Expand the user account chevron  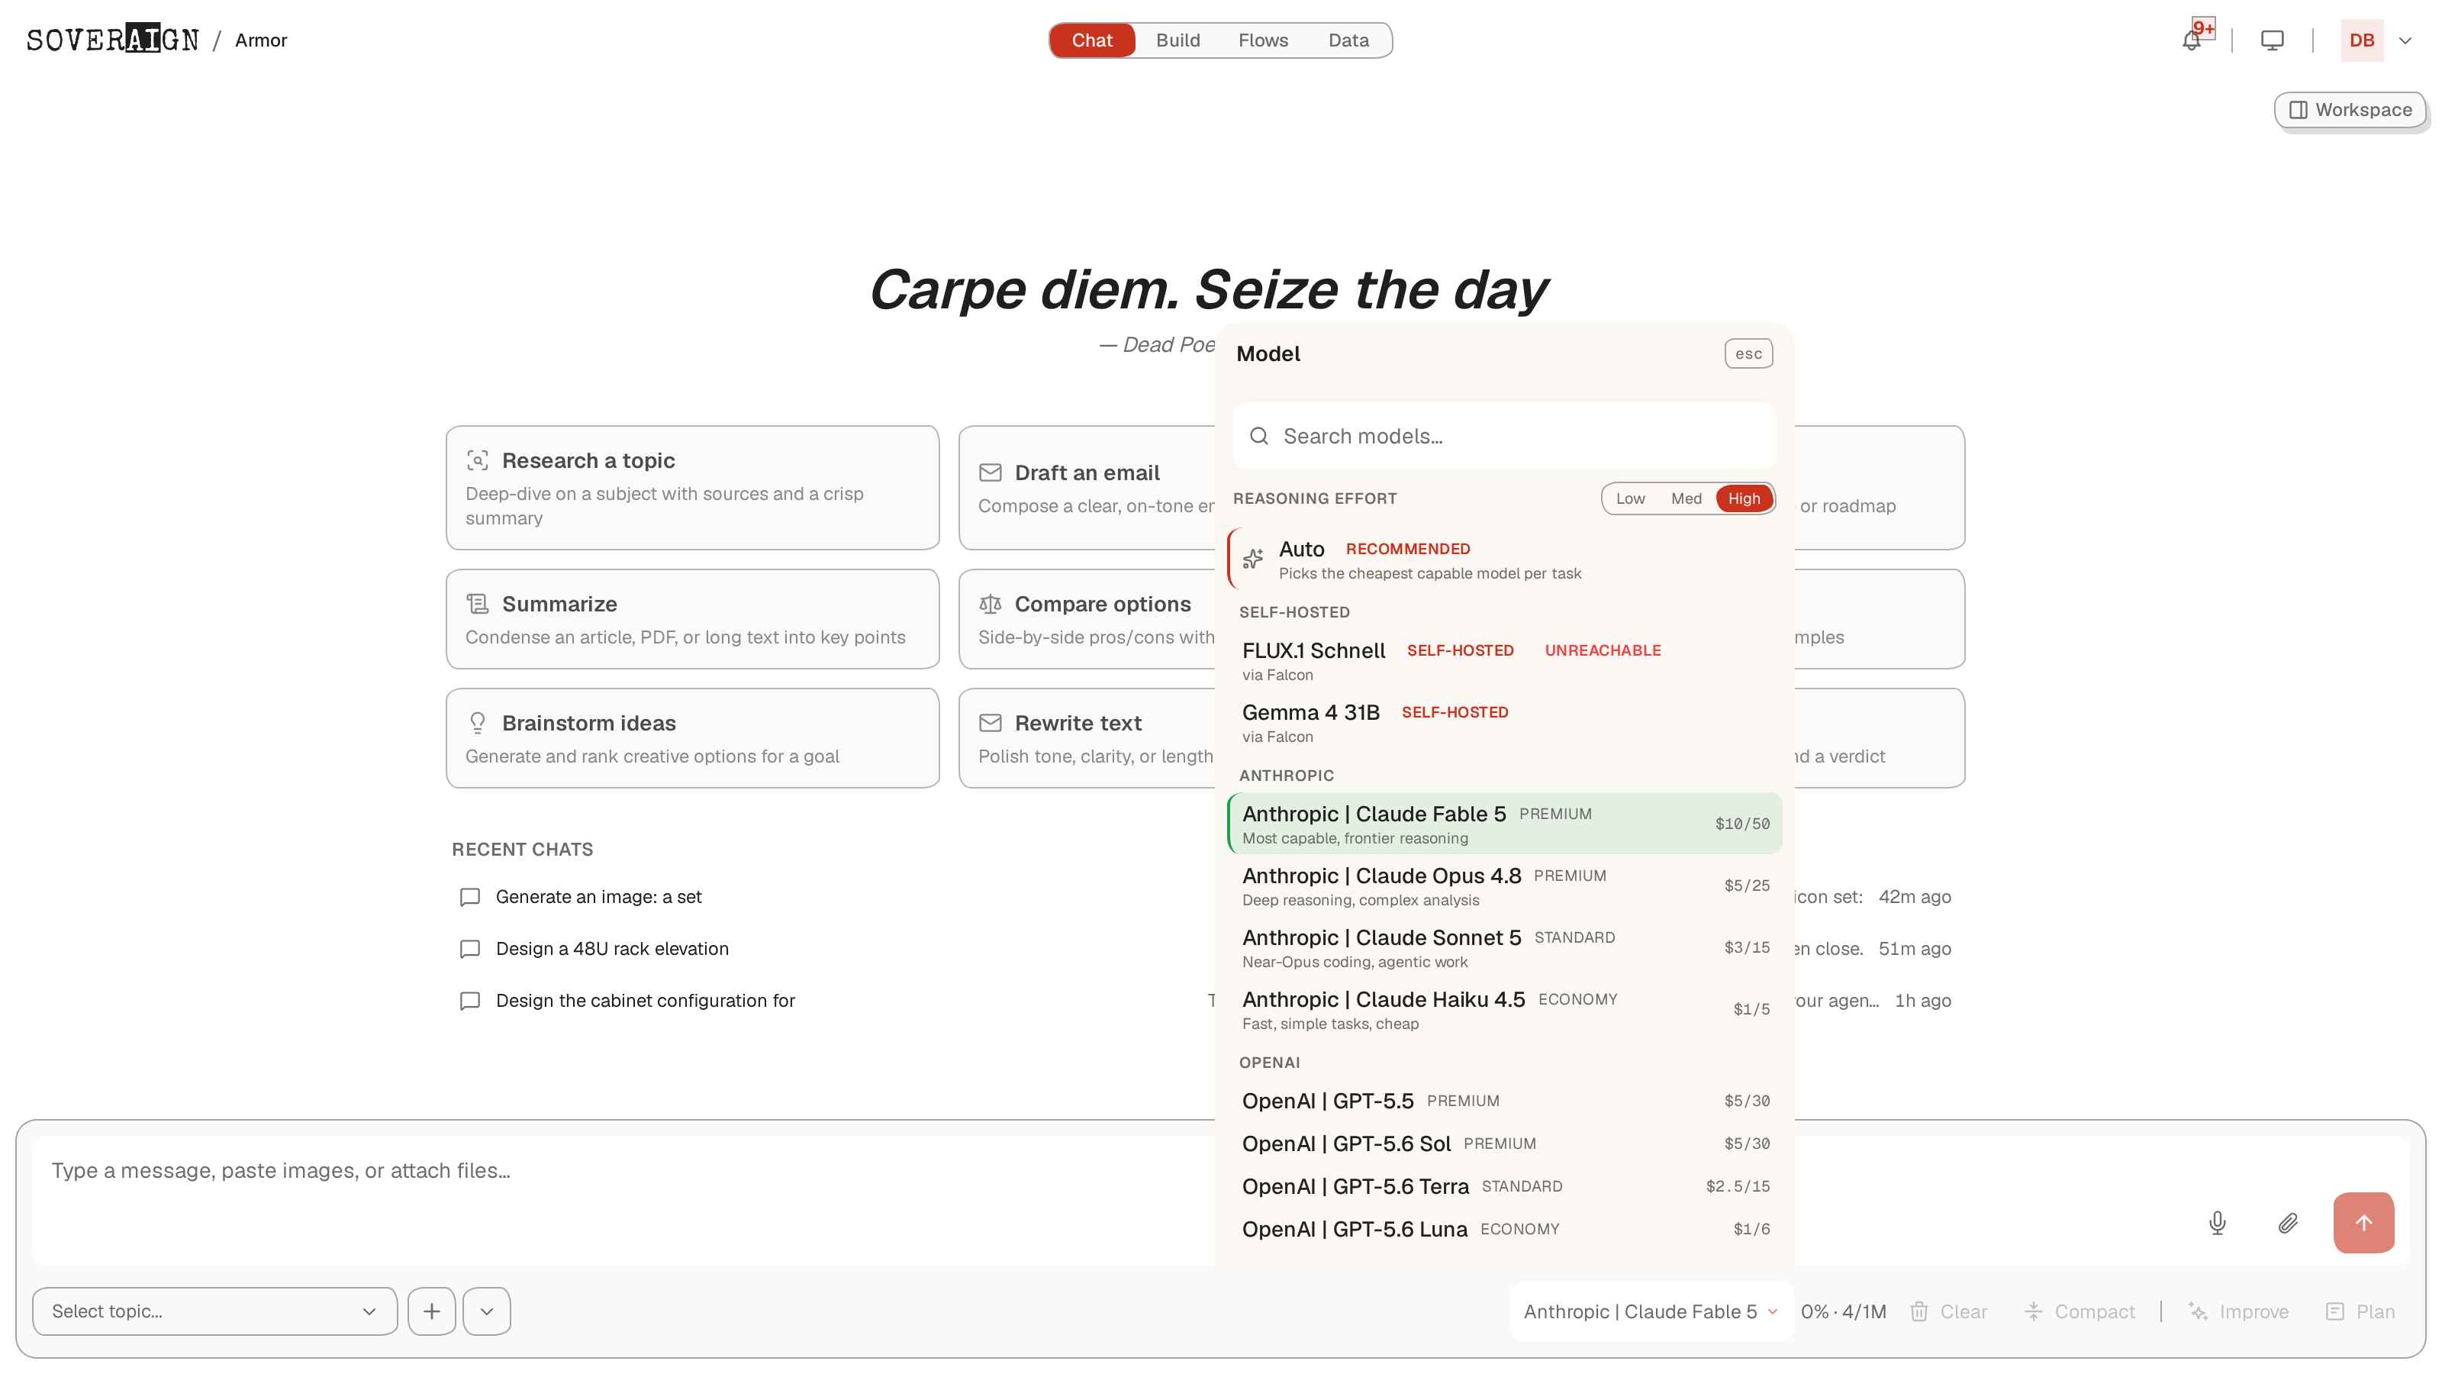click(2405, 40)
